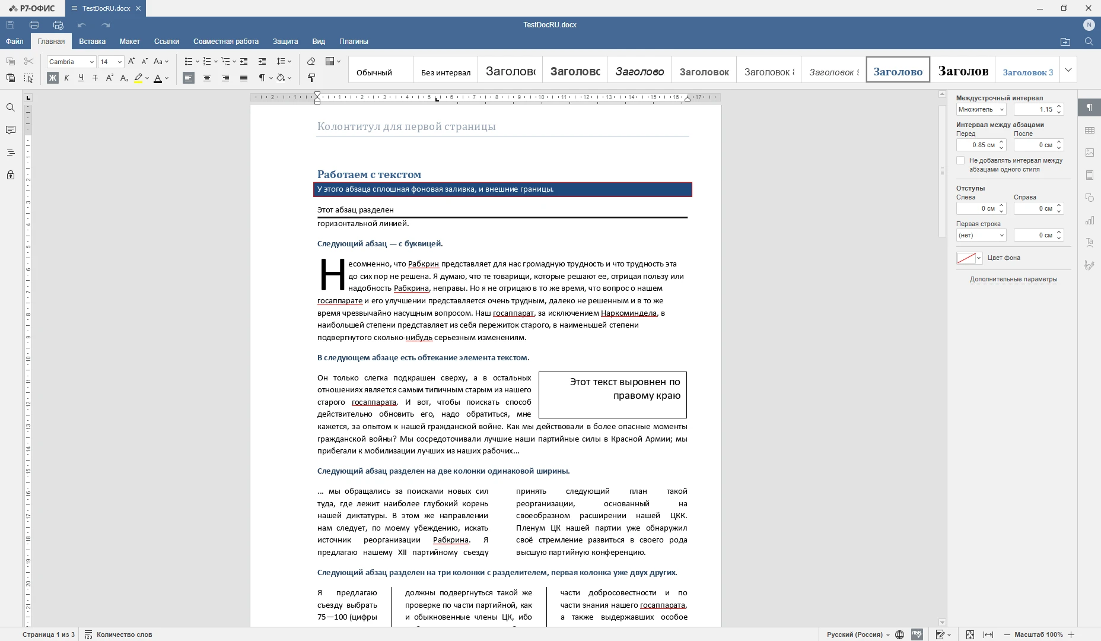The image size is (1101, 641).
Task: Toggle left text alignment
Action: 189,78
